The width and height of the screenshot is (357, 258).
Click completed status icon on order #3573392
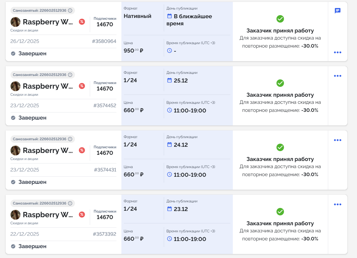click(x=13, y=246)
